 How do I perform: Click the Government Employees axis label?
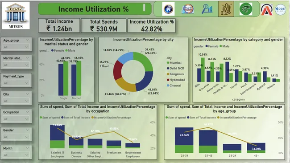click(133, 155)
